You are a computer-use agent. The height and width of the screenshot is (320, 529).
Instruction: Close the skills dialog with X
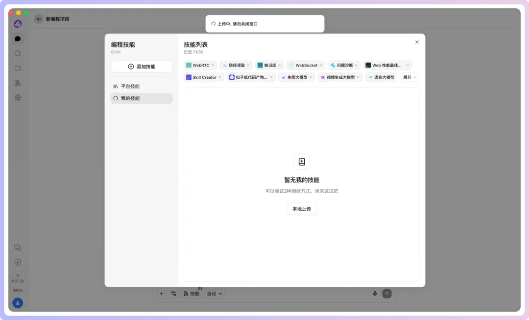[x=417, y=42]
